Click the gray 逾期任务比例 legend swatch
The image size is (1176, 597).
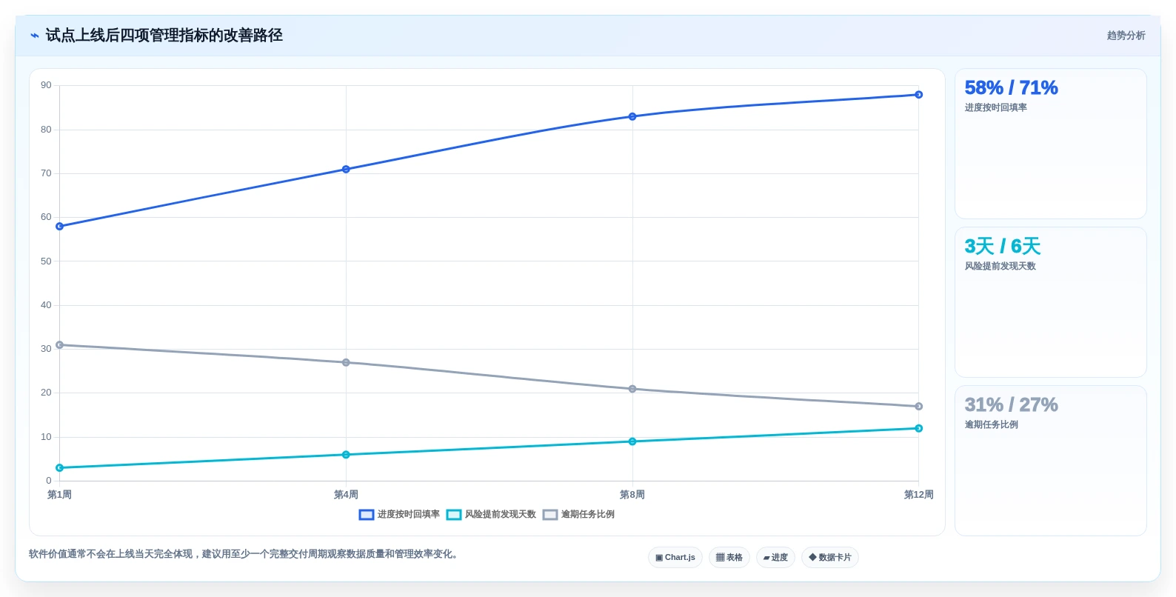point(550,515)
